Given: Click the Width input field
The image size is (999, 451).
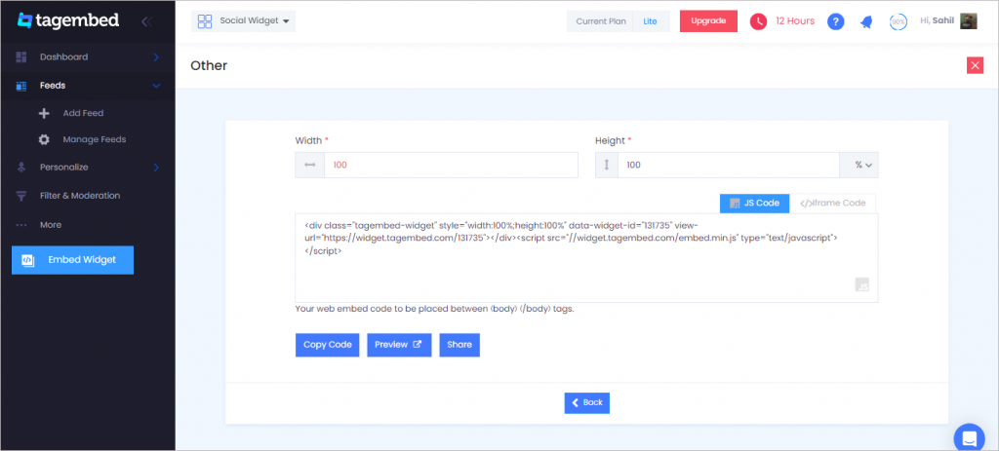Looking at the screenshot, I should 451,165.
